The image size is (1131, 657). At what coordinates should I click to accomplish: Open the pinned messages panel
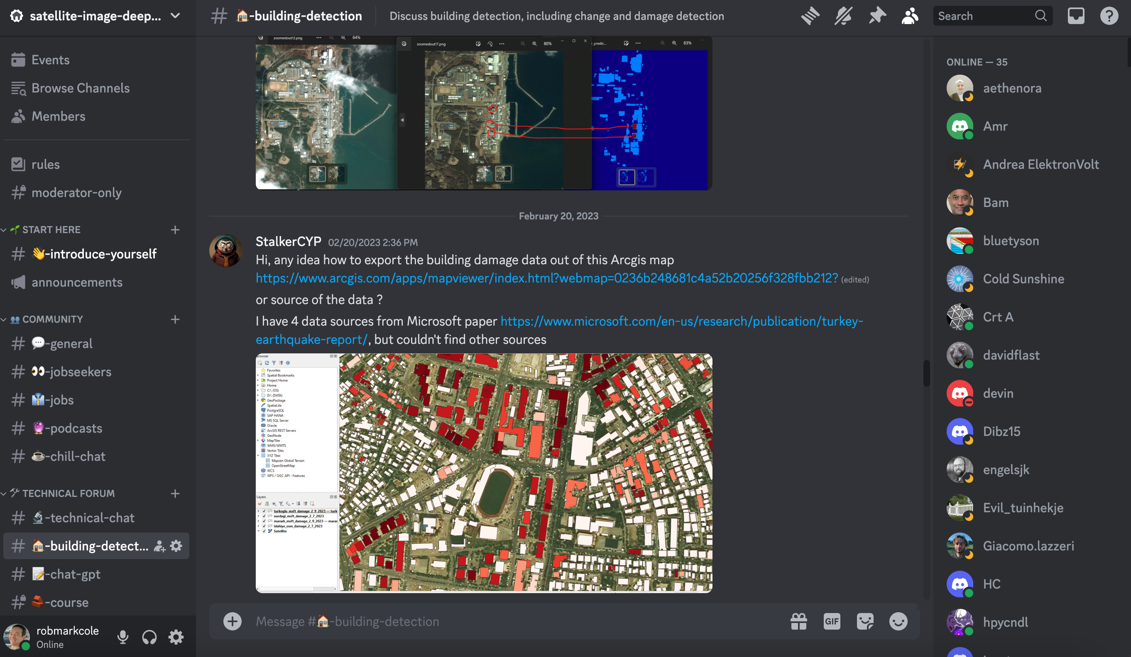pos(876,16)
